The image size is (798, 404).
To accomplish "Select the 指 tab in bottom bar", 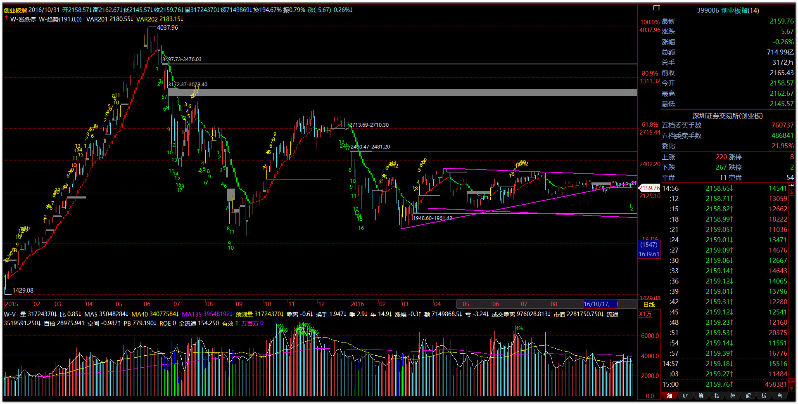I will pyautogui.click(x=717, y=396).
